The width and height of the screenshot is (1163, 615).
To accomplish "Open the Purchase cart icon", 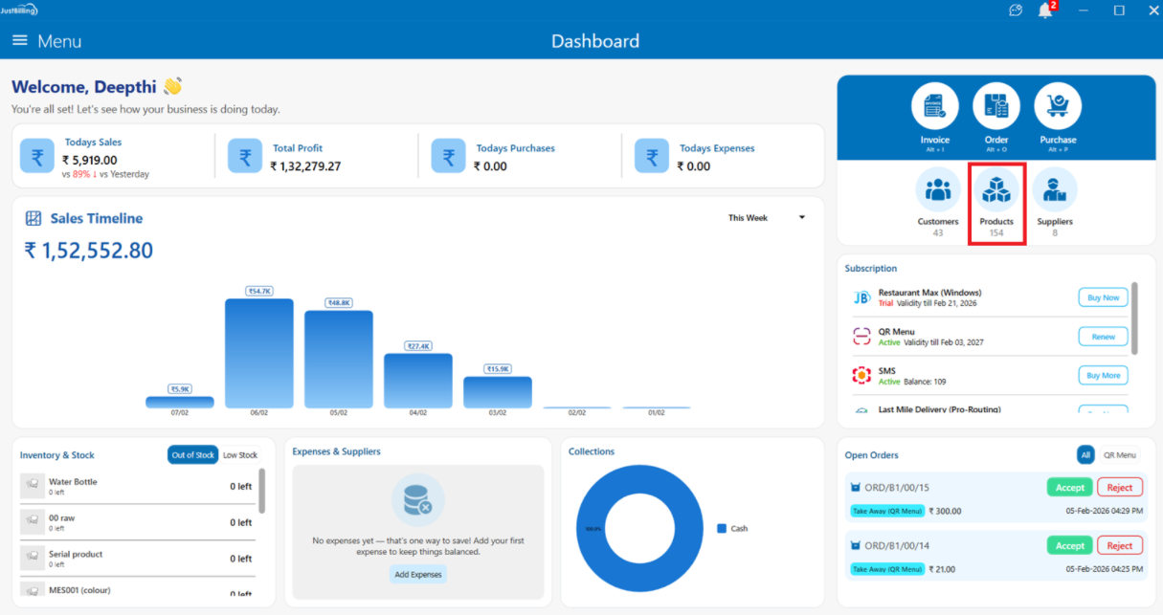I will tap(1058, 106).
